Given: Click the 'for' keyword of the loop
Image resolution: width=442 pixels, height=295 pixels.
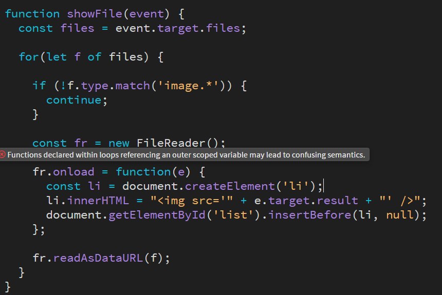Looking at the screenshot, I should (x=29, y=57).
